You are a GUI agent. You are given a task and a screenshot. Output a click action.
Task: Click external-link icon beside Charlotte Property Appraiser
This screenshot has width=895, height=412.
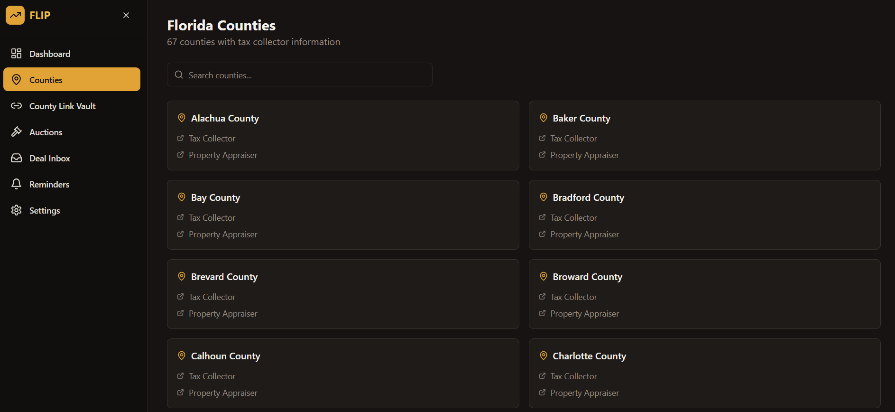542,393
